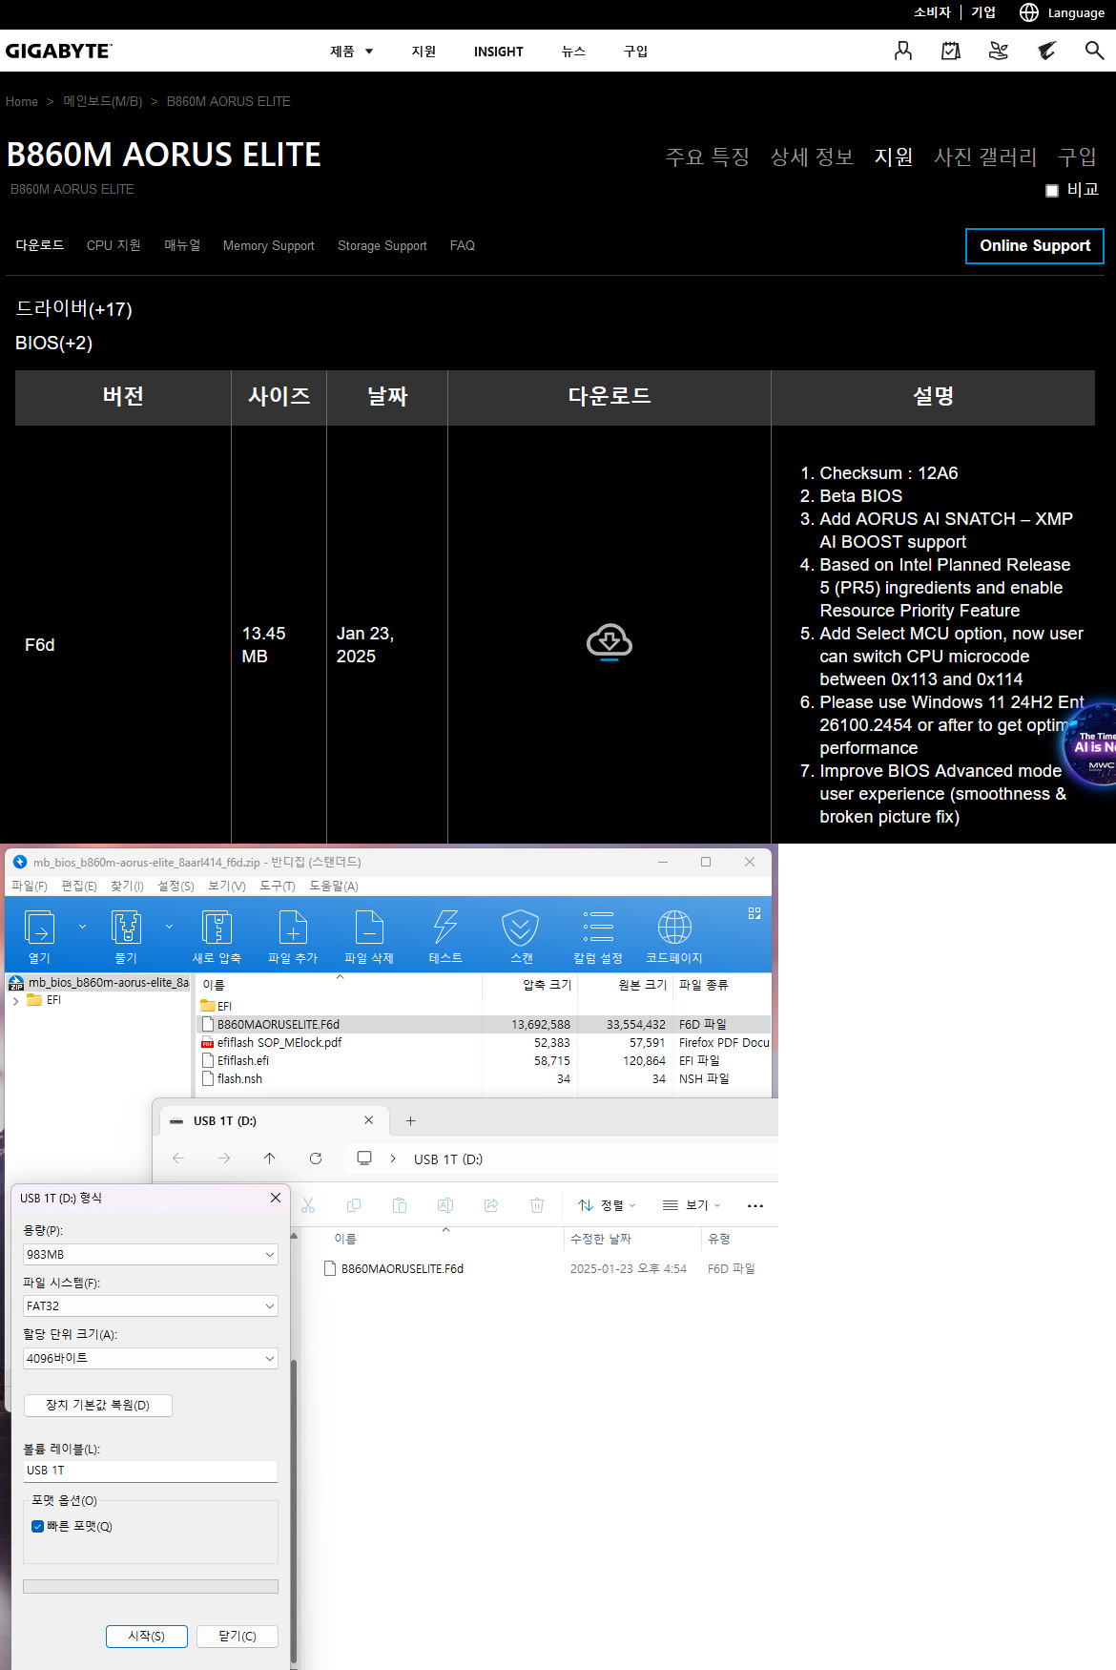This screenshot has height=1670, width=1116.
Task: Click the calendar-style icon in Gigabyte header
Action: tap(950, 51)
